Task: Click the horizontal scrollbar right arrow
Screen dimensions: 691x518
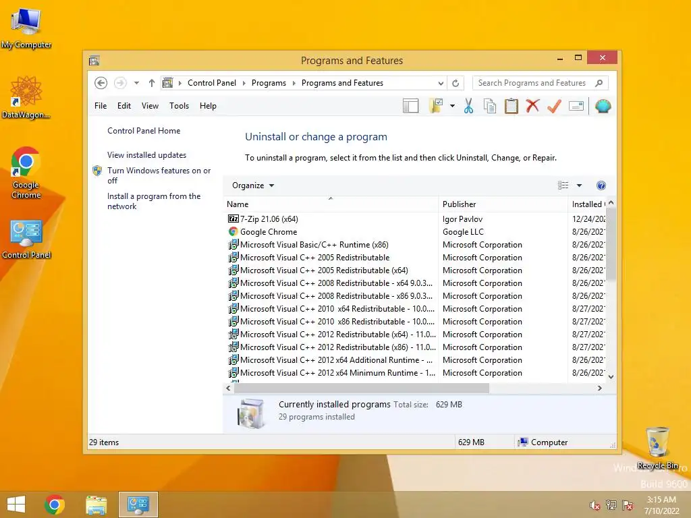Action: coord(599,388)
